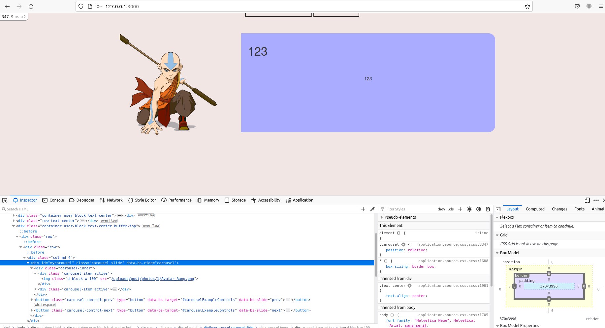Go back to the previous page

[x=7, y=6]
